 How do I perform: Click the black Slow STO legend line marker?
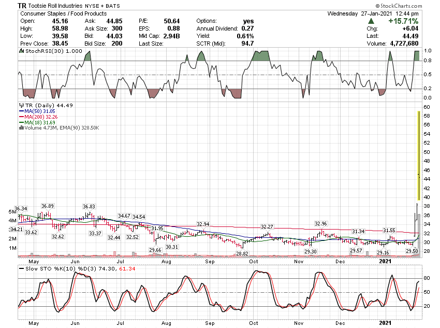coord(21,269)
